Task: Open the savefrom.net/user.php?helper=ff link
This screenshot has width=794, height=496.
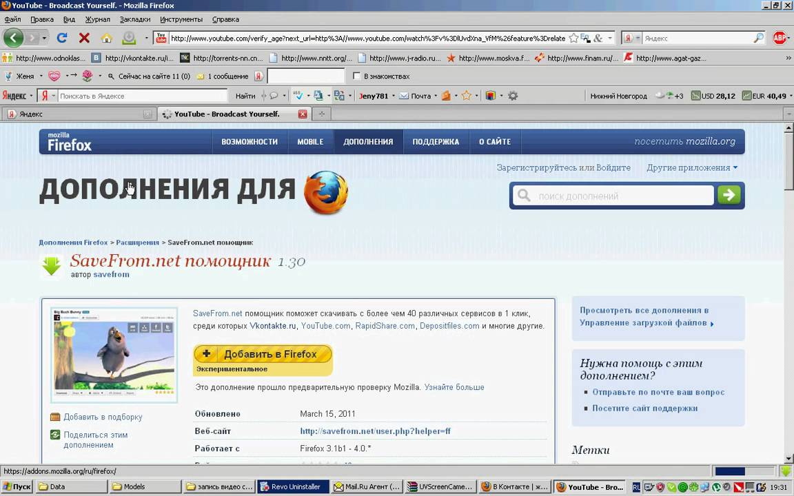Action: (375, 431)
